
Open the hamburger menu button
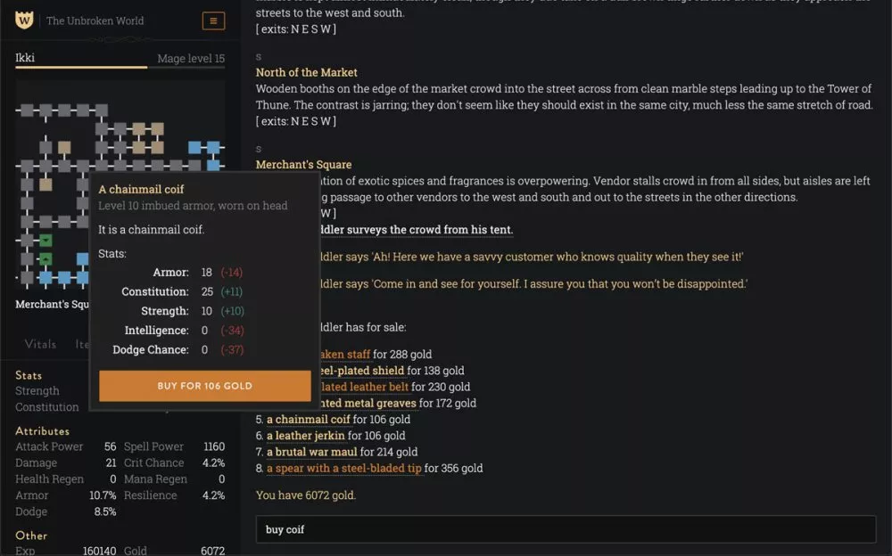(213, 20)
